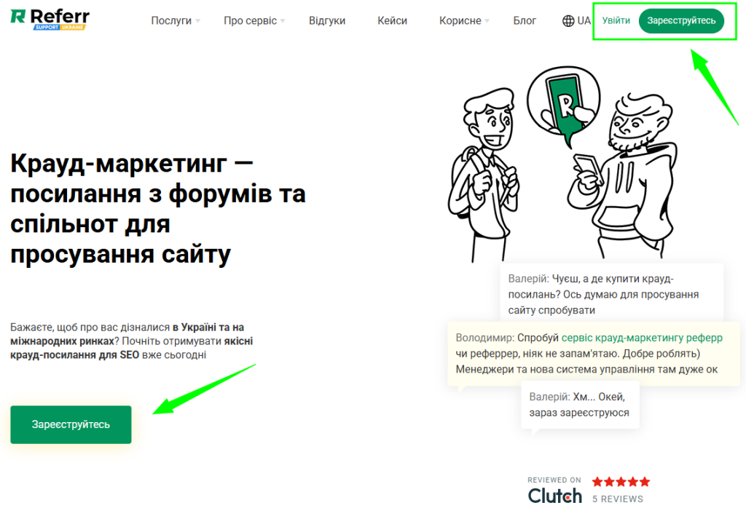Follow the сервіс крауд-маркетингу реферр link

point(642,338)
